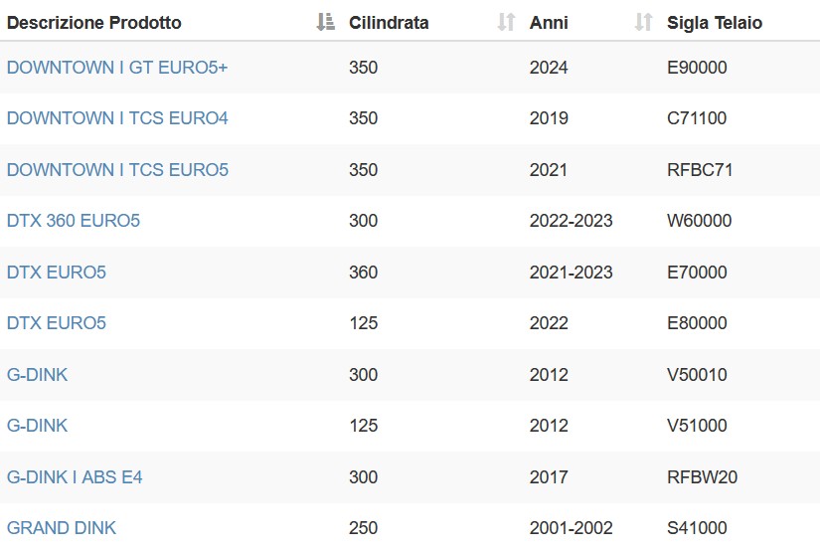Screen dimensions: 820x552
Task: Click Anni column sort arrows
Action: click(643, 23)
